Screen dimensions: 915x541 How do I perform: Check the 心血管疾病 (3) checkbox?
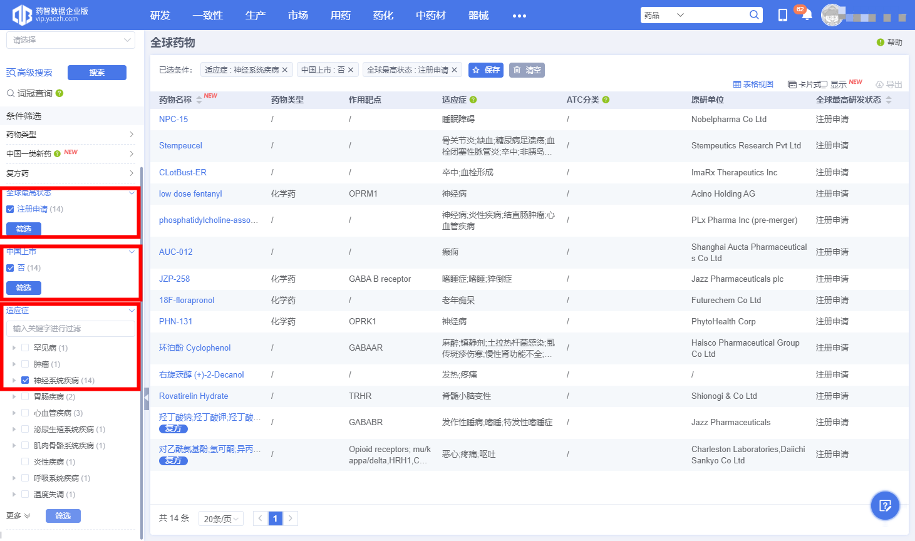click(25, 413)
